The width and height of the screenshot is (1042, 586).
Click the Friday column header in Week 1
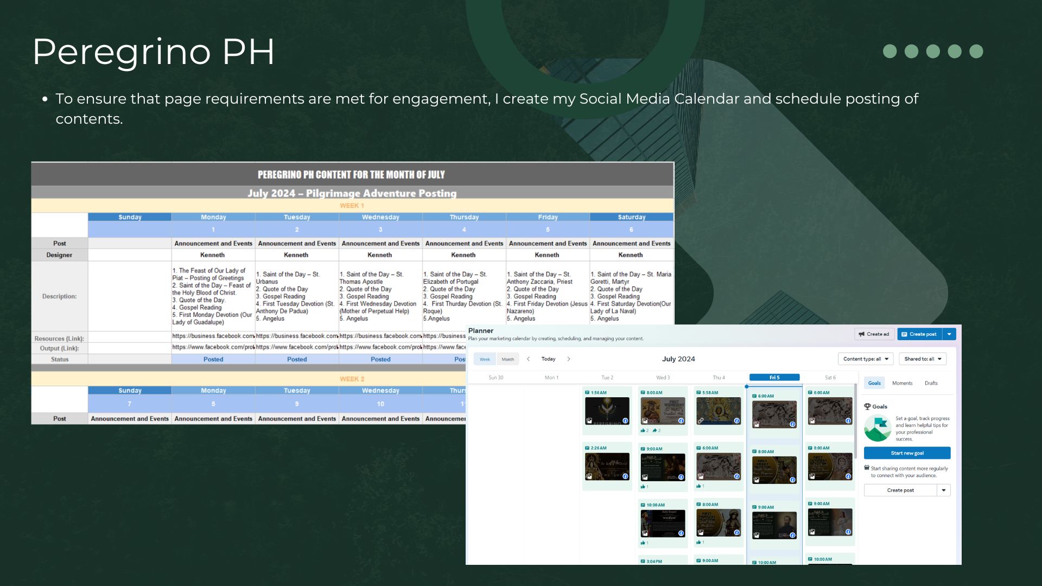(x=548, y=217)
